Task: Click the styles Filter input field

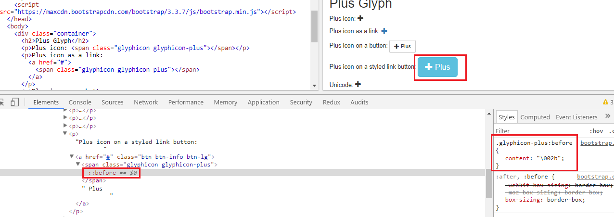Action: click(539, 131)
